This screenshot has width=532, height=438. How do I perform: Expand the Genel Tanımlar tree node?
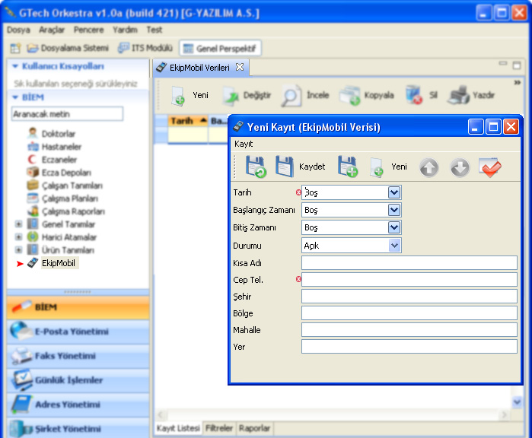tap(19, 224)
